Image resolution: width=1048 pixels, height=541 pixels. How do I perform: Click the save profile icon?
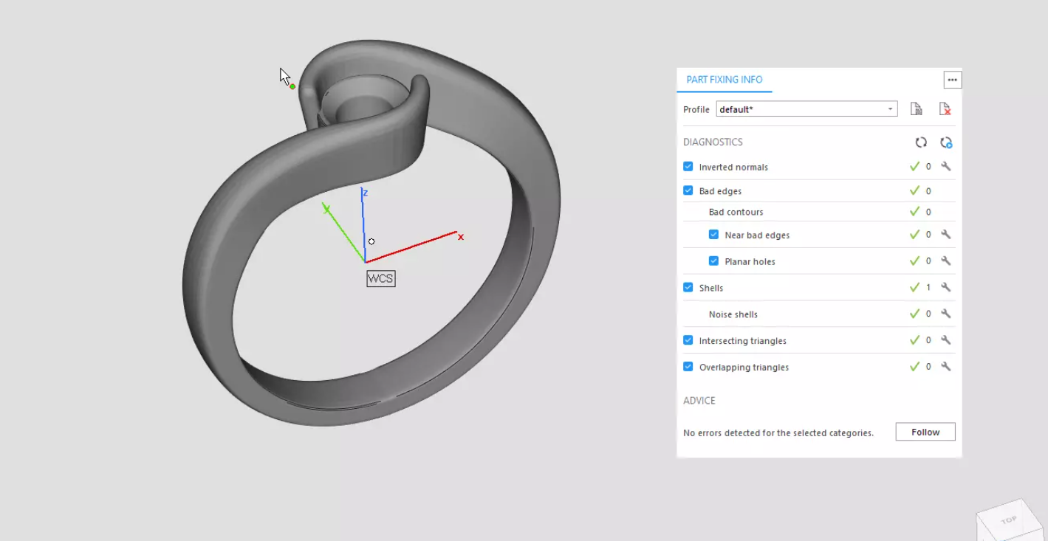[916, 109]
